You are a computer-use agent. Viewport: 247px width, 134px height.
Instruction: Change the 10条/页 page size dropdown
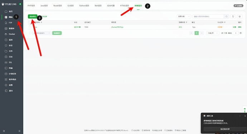(x=213, y=33)
